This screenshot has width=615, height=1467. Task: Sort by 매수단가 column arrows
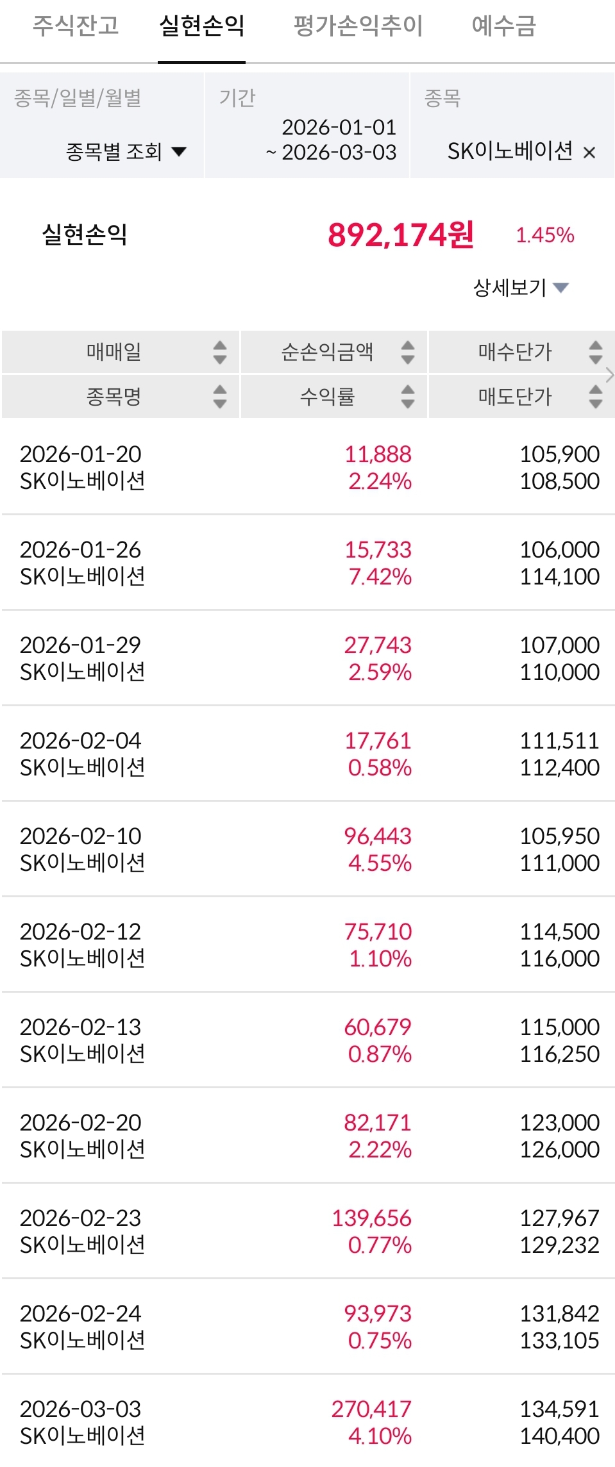595,352
